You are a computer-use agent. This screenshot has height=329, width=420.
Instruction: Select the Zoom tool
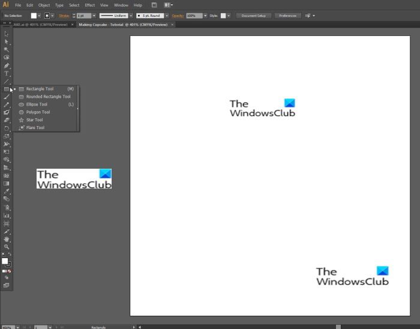click(7, 247)
